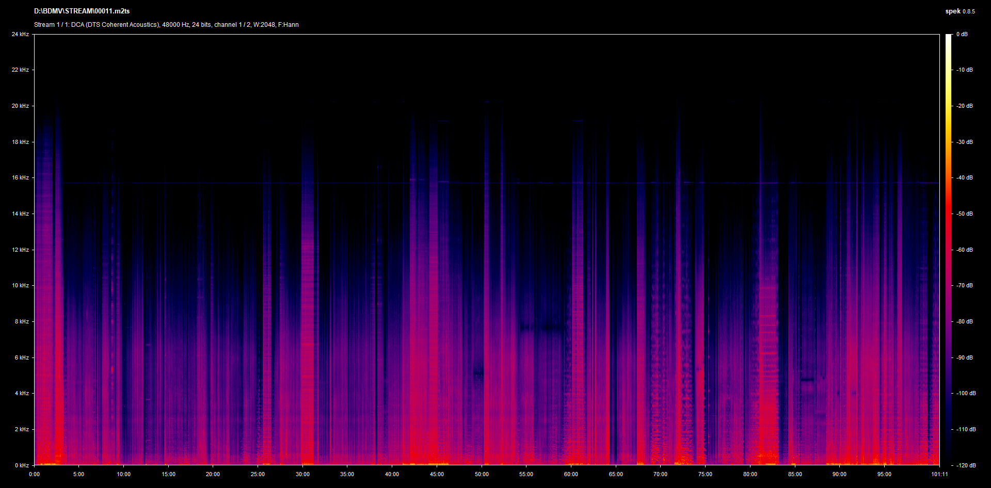The image size is (991, 488).
Task: Select the -30 dB scale label
Action: [964, 142]
